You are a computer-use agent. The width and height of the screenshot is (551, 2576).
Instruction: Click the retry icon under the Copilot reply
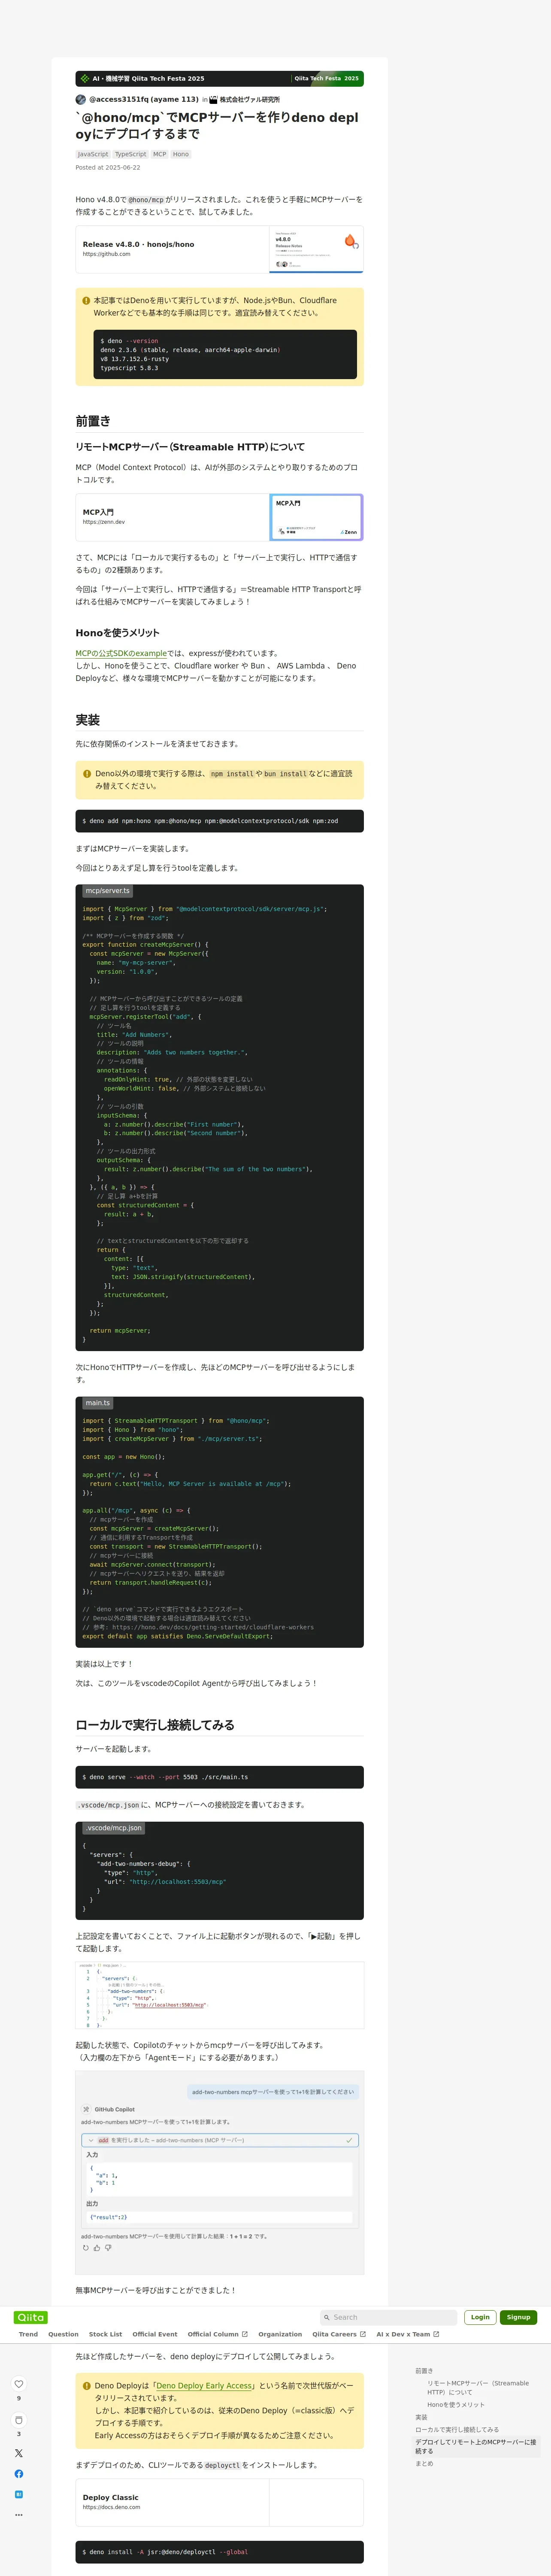tap(86, 2248)
